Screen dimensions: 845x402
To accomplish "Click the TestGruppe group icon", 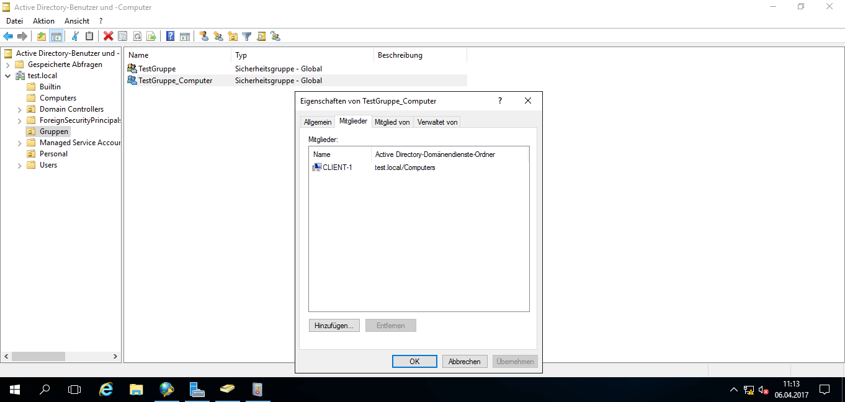I will 132,68.
